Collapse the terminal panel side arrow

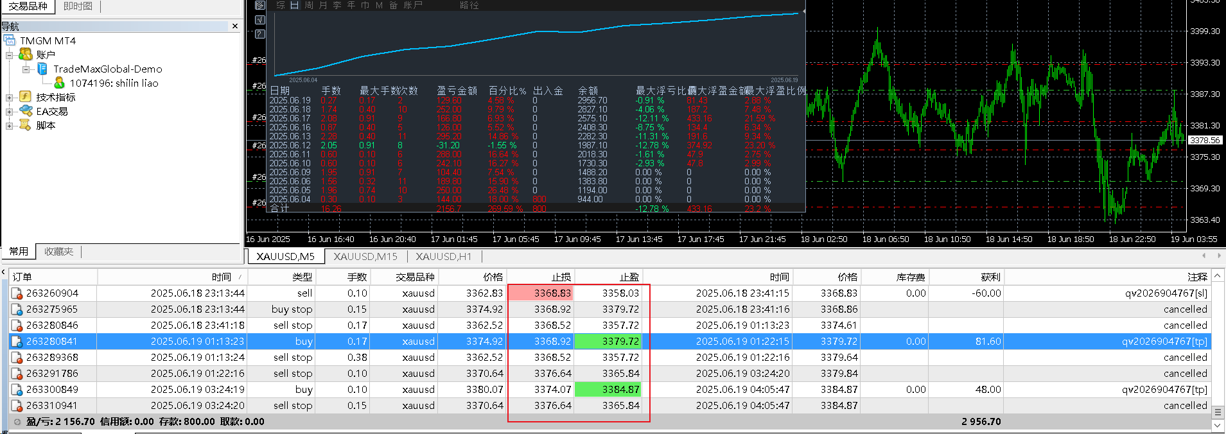3,272
